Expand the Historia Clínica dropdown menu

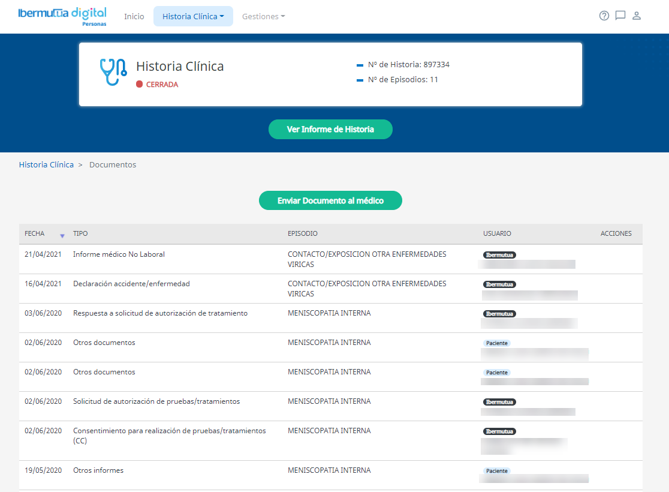pyautogui.click(x=193, y=17)
